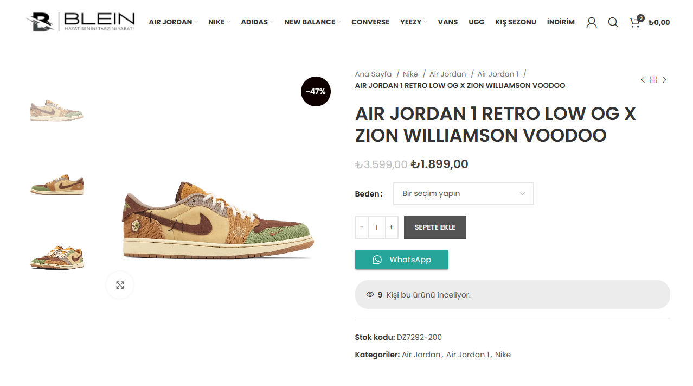Go to the next product arrow
693x386 pixels.
tap(664, 80)
